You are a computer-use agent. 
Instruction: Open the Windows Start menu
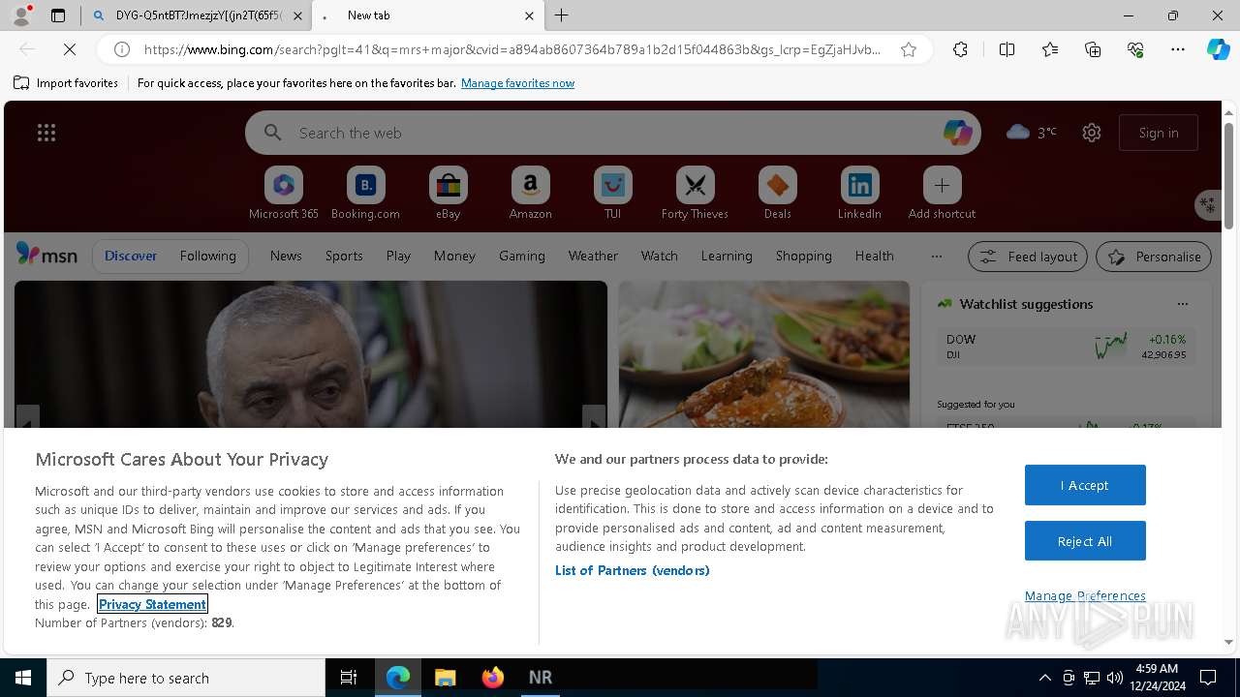23,678
